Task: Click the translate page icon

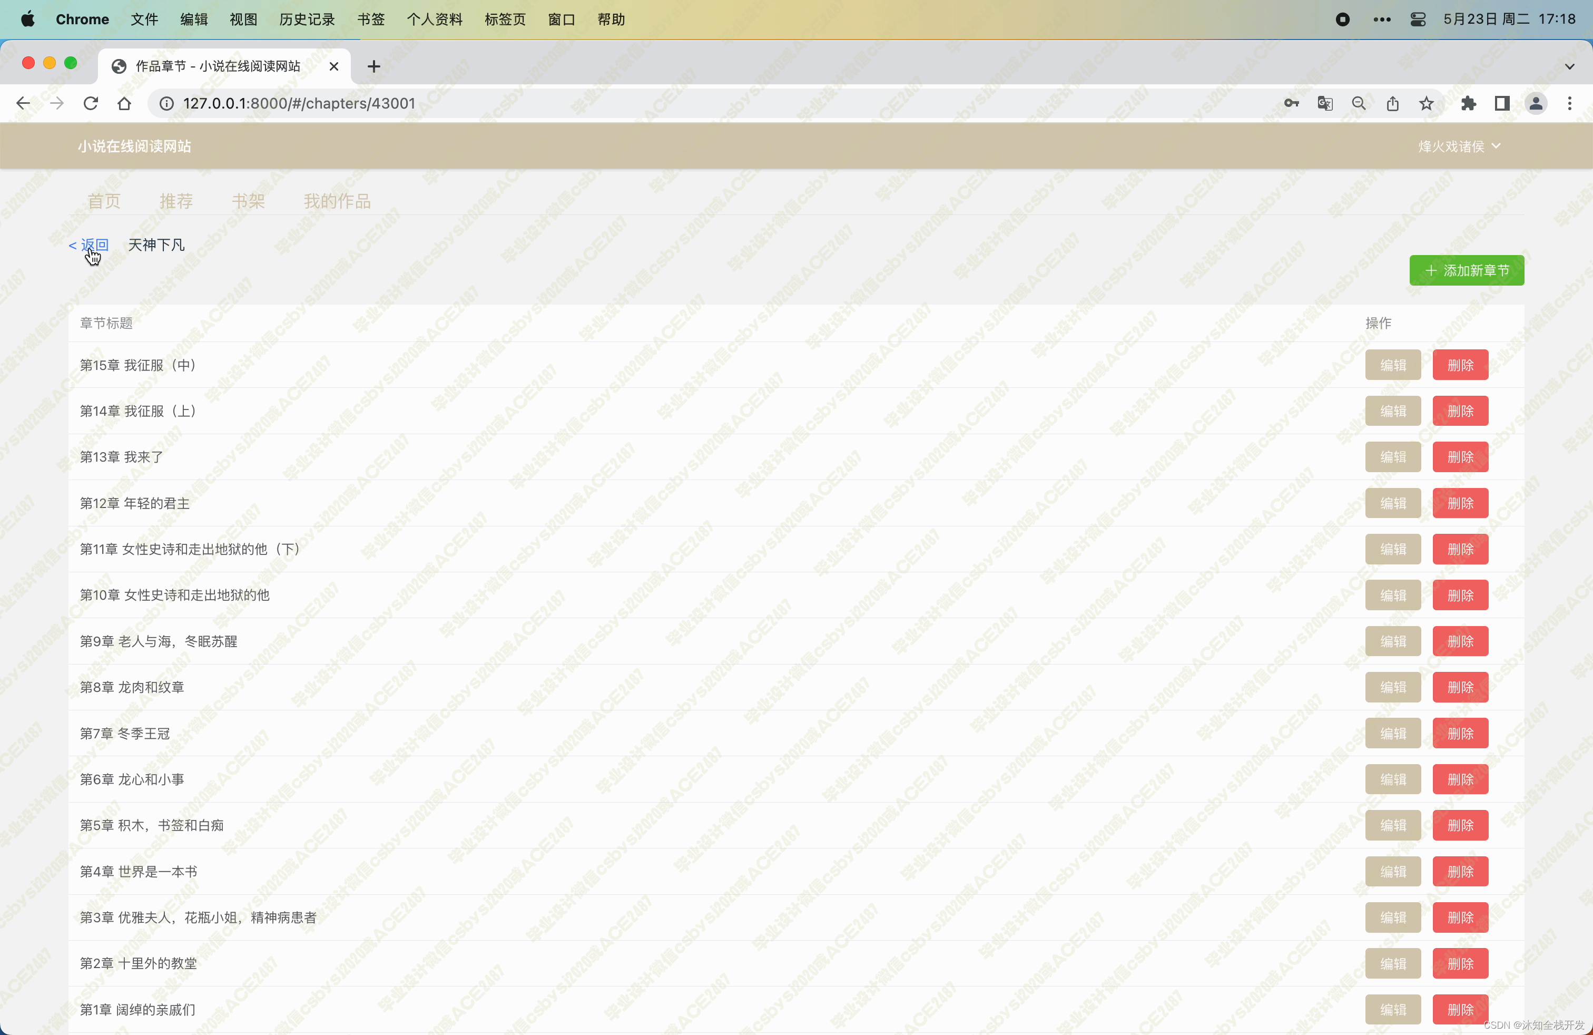Action: click(x=1324, y=103)
